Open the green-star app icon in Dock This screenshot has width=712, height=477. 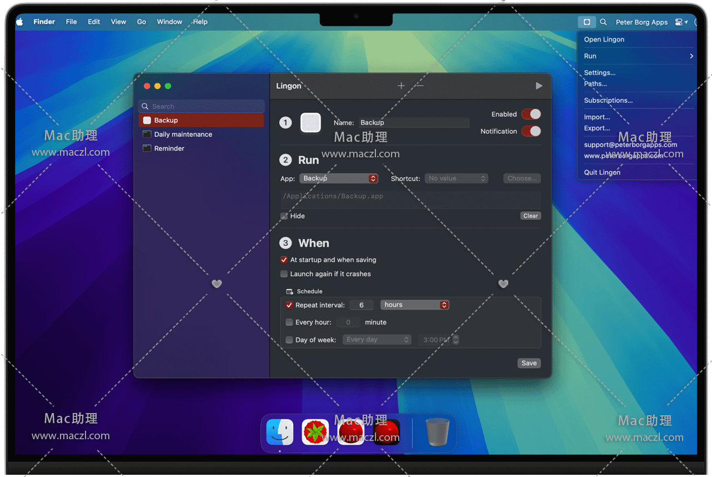point(315,432)
